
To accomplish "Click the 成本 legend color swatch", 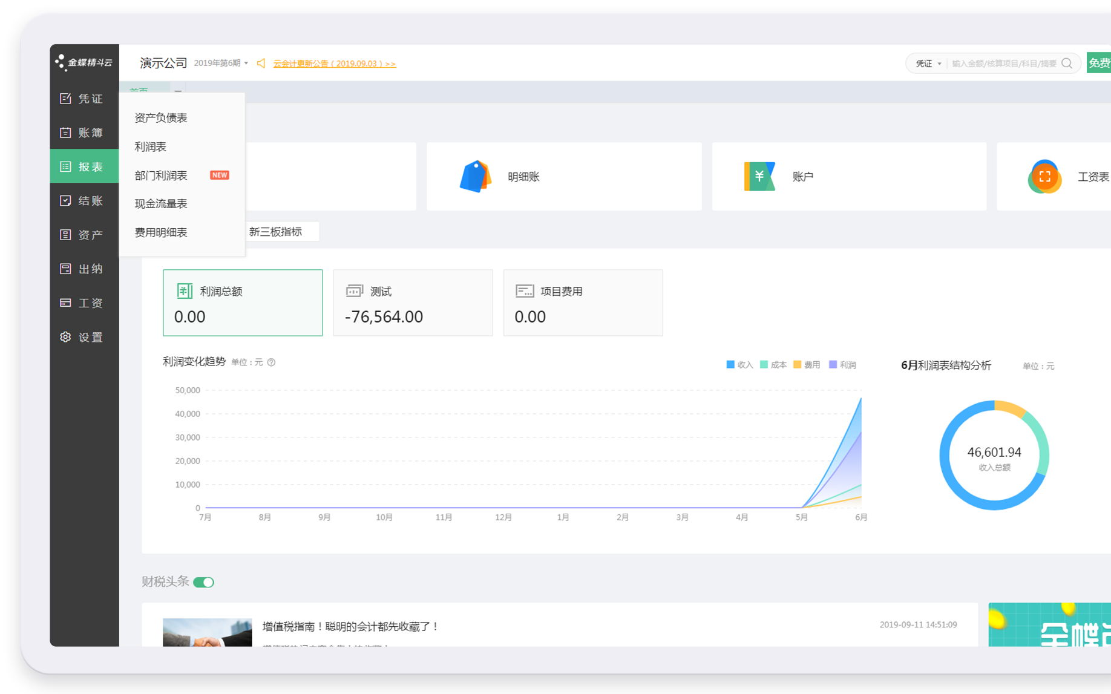I will [764, 365].
